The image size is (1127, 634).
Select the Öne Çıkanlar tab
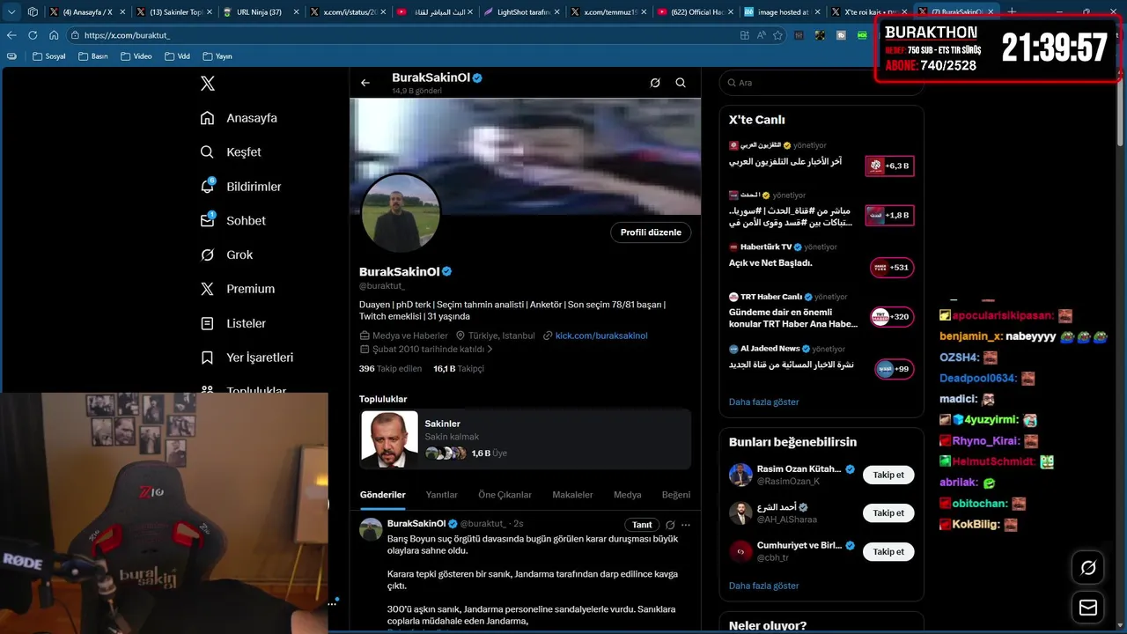pos(505,495)
